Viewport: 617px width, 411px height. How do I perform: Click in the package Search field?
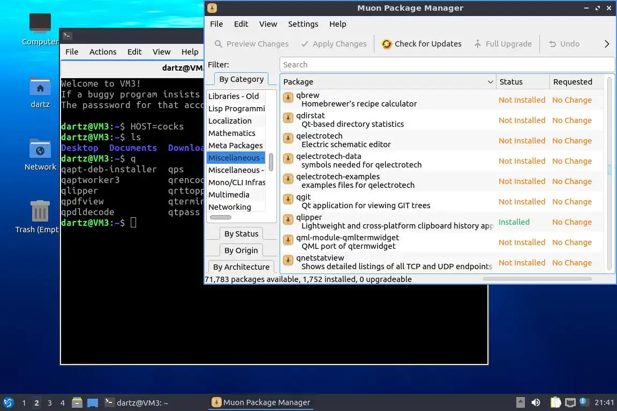click(x=447, y=65)
